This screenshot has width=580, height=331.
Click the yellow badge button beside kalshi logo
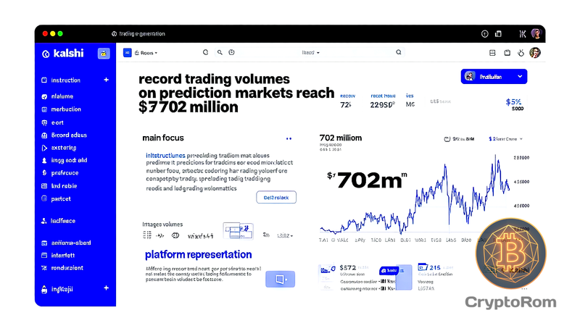(104, 54)
